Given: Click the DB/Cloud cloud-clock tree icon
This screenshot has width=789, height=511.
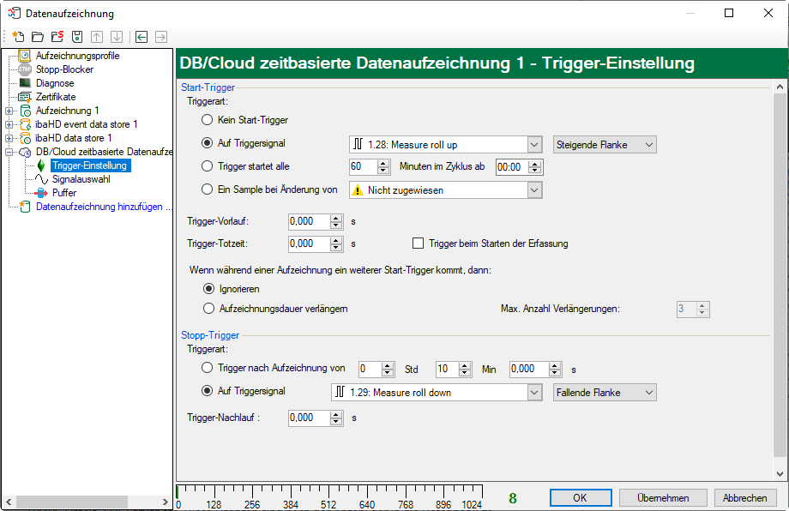Looking at the screenshot, I should [x=25, y=152].
